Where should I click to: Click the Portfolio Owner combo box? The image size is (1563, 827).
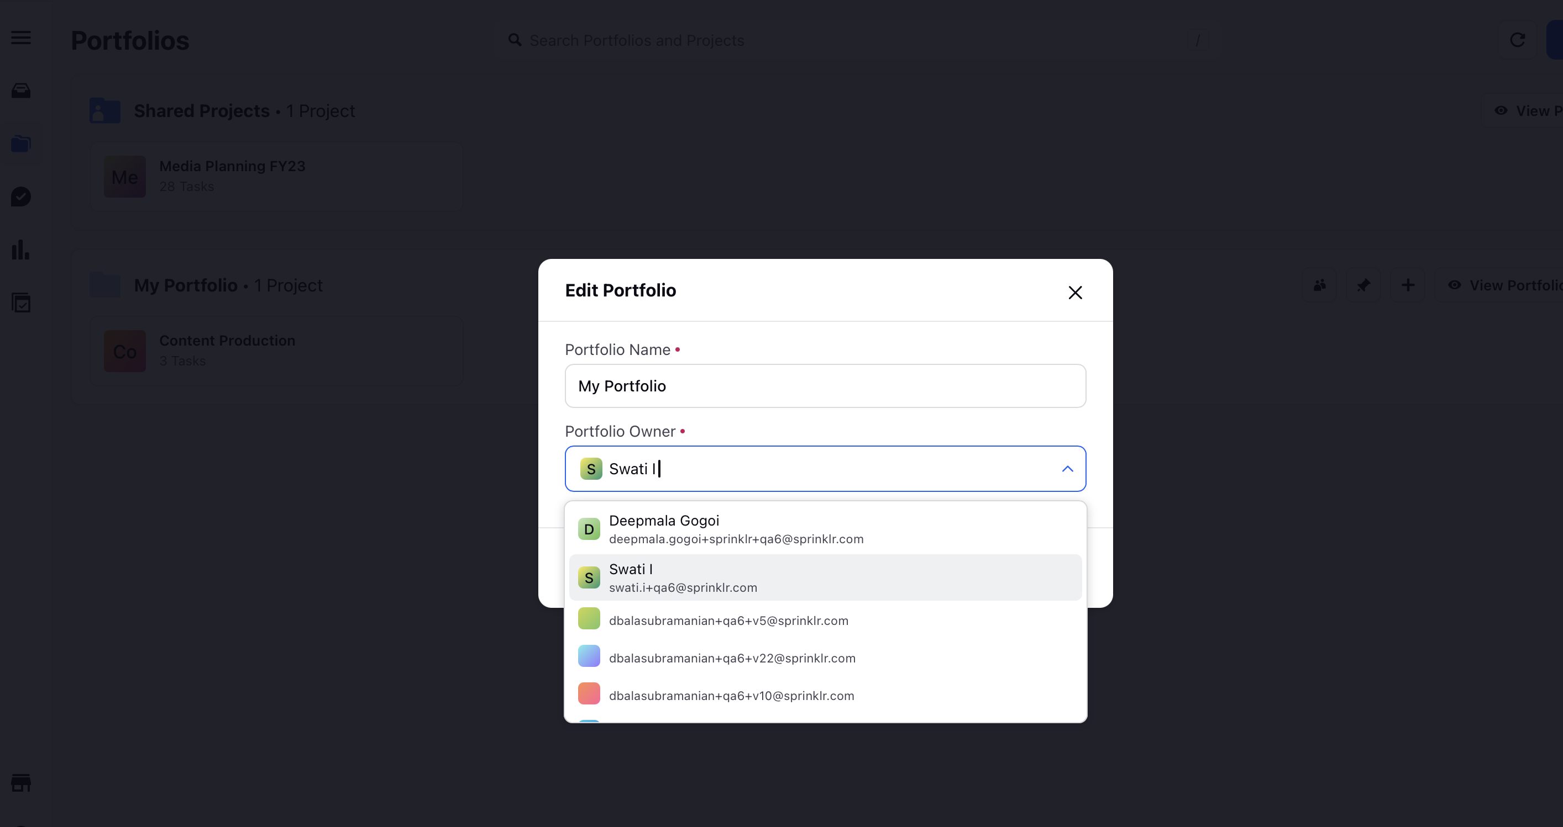(825, 469)
